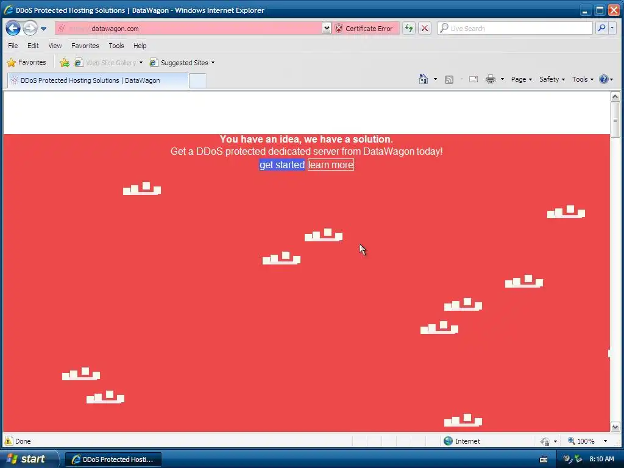Click the on-screen keyboard tray icon
Viewport: 624px width, 468px height.
544,459
